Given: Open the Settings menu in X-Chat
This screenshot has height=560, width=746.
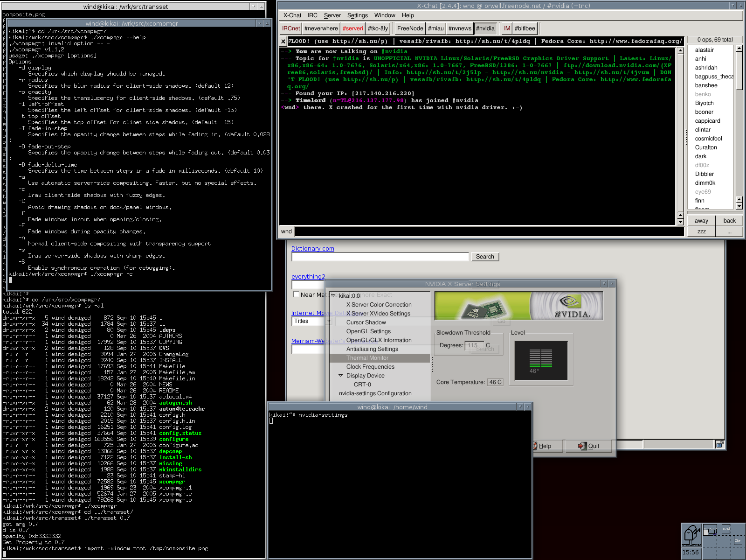Looking at the screenshot, I should (357, 15).
